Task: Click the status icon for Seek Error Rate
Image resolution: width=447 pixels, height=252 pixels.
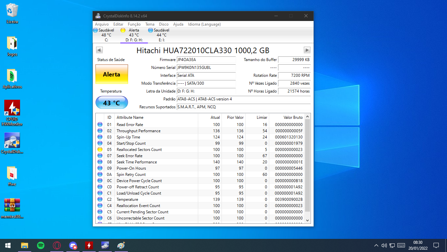Action: click(100, 156)
